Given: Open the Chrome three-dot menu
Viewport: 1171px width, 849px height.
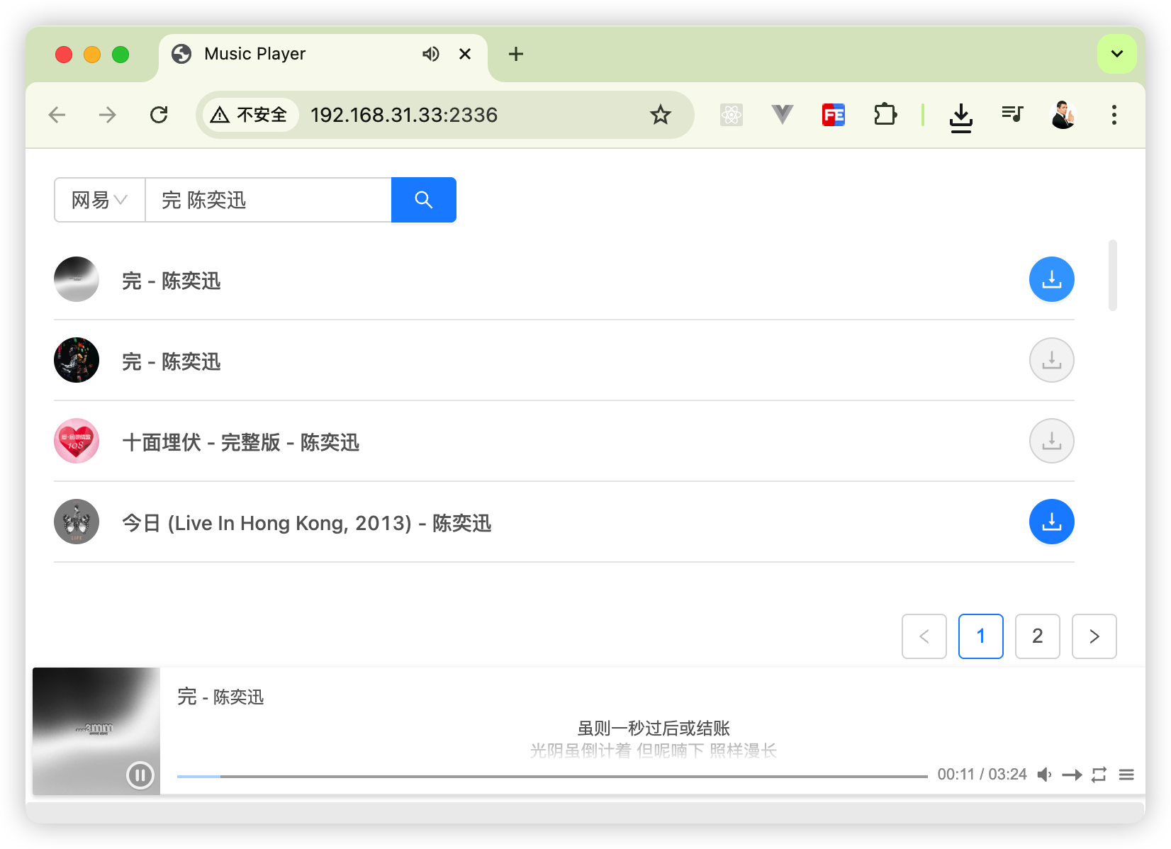Looking at the screenshot, I should [x=1114, y=115].
